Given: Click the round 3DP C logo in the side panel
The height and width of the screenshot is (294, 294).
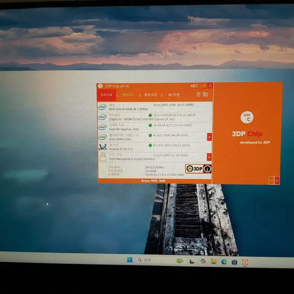Looking at the screenshot, I should pos(247,117).
